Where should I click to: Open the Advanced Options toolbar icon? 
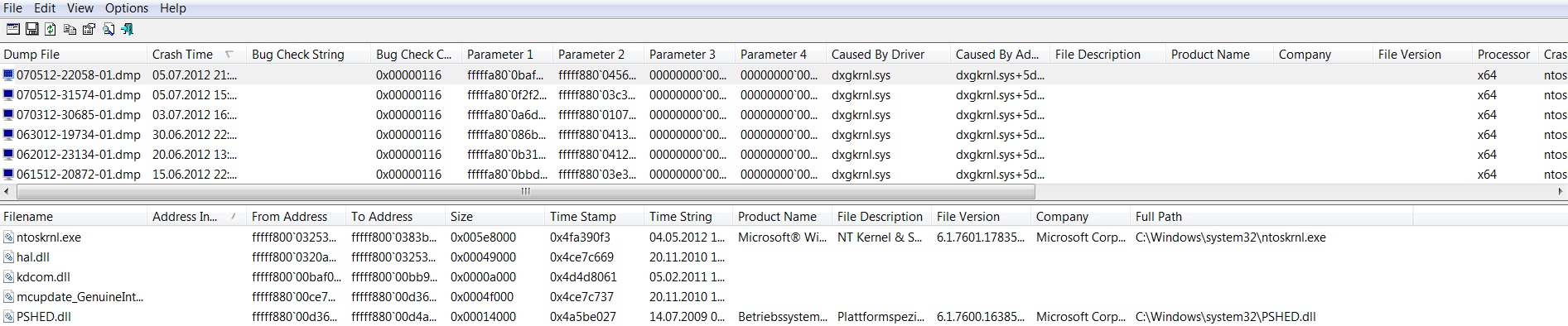point(12,29)
